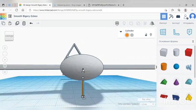The image size is (196, 110).
Task: Collapse the shapes panel with the chevron
Action: pos(156,67)
